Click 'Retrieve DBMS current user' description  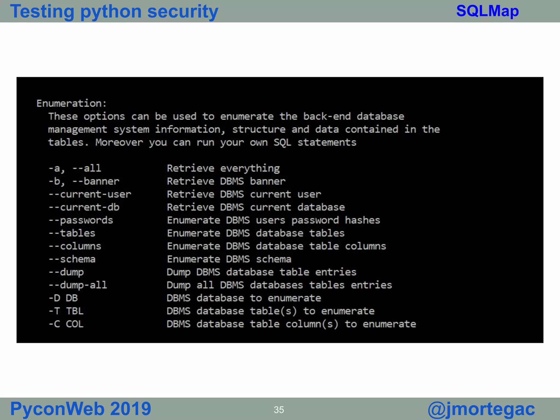pyautogui.click(x=244, y=194)
